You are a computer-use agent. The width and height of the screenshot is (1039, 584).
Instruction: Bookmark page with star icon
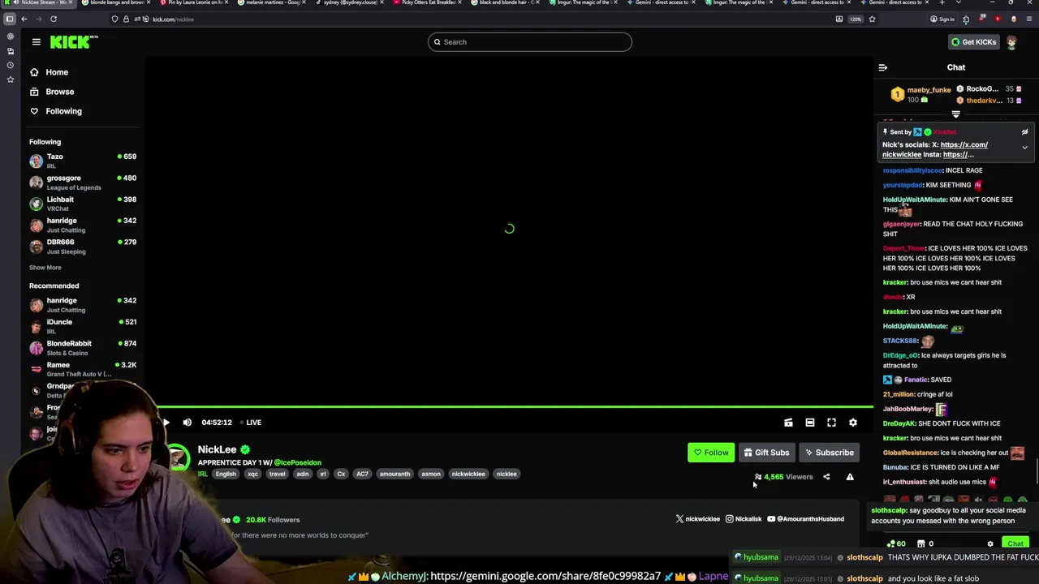tap(872, 19)
